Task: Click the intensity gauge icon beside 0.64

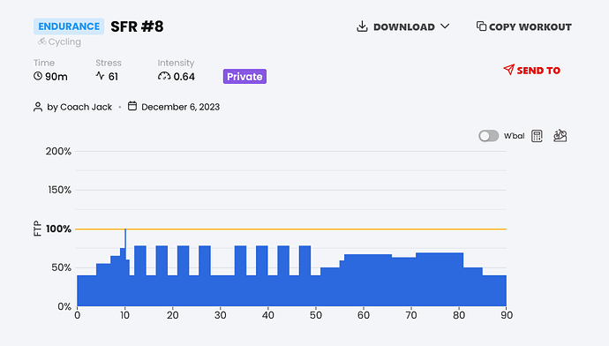Action: point(164,76)
